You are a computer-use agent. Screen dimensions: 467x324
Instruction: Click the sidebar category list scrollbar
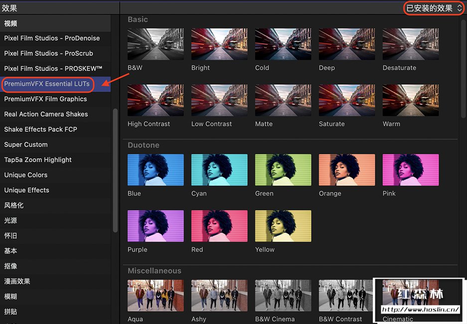click(115, 169)
